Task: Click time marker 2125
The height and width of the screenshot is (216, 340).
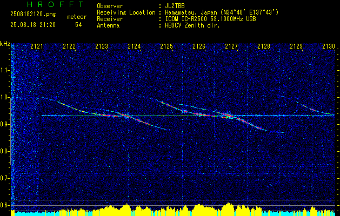Action: pyautogui.click(x=166, y=46)
